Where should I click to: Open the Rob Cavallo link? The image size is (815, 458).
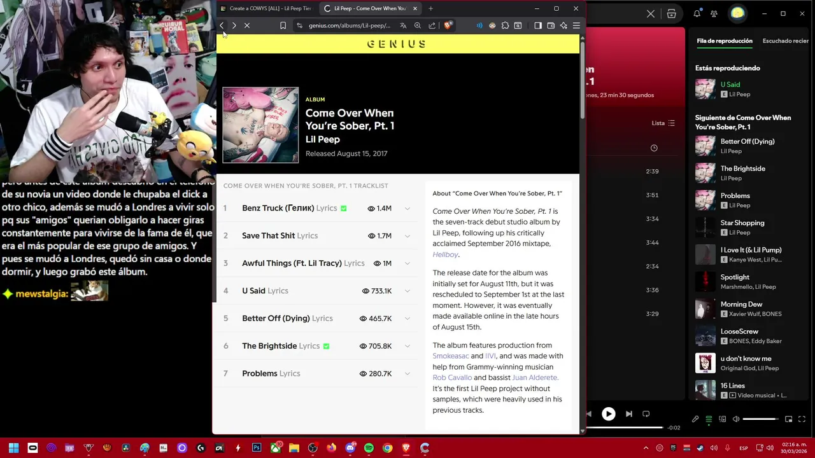[x=452, y=378]
